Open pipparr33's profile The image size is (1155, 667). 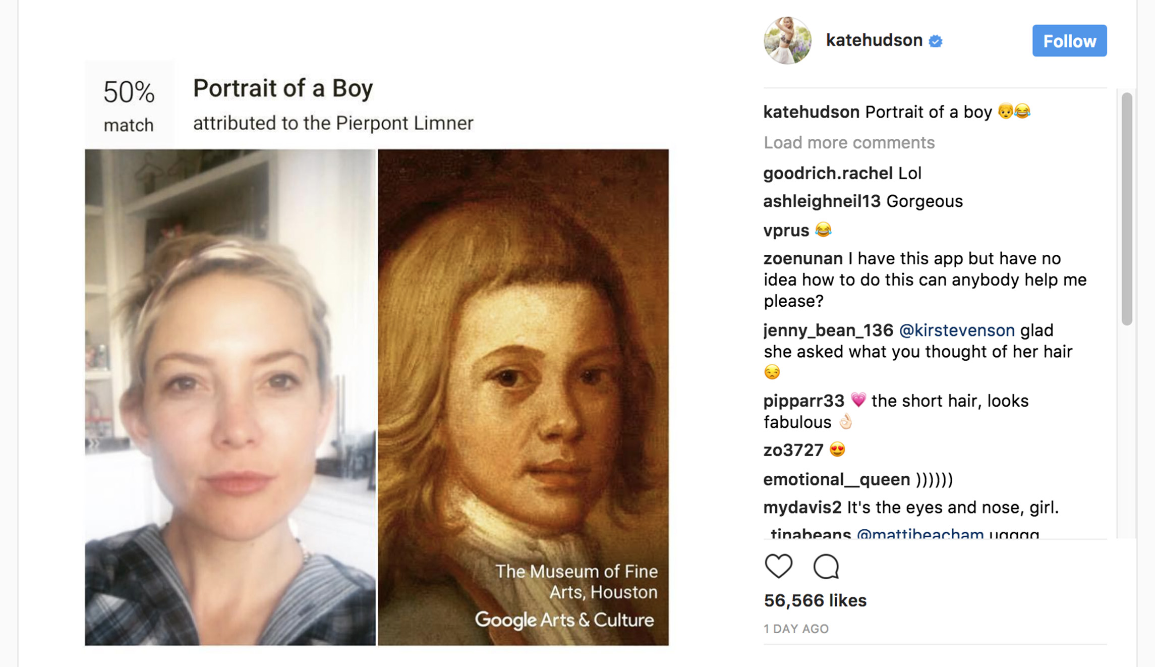point(803,401)
